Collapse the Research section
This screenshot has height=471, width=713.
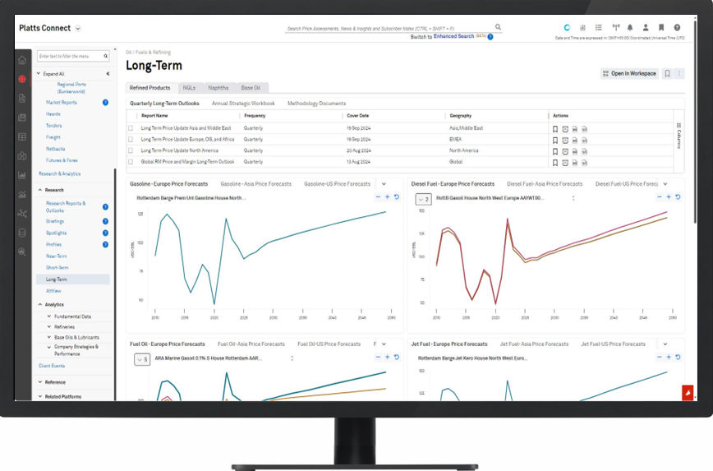pyautogui.click(x=40, y=190)
